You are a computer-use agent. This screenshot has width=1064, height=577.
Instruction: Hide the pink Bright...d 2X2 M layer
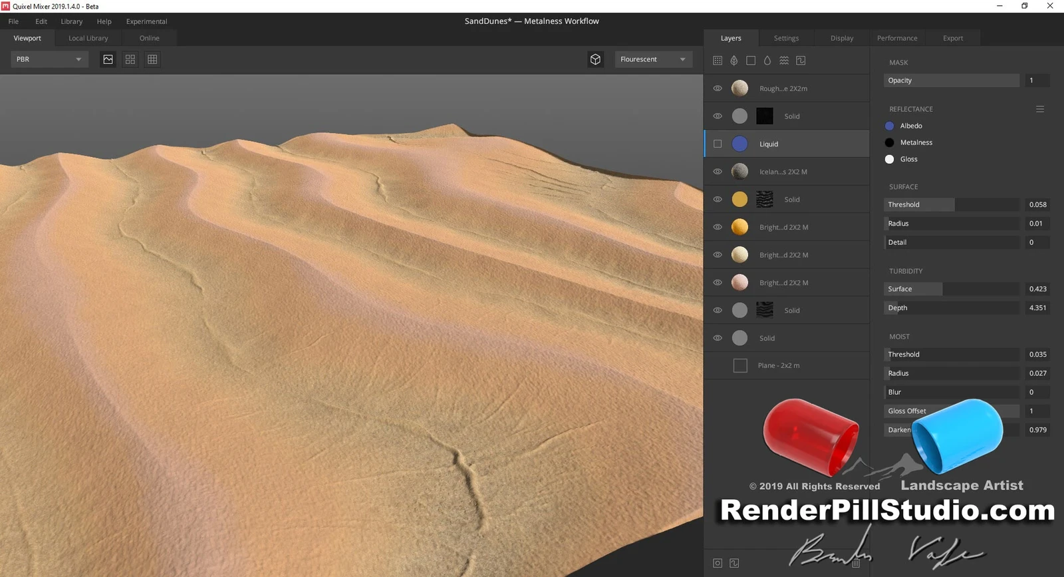click(x=718, y=283)
